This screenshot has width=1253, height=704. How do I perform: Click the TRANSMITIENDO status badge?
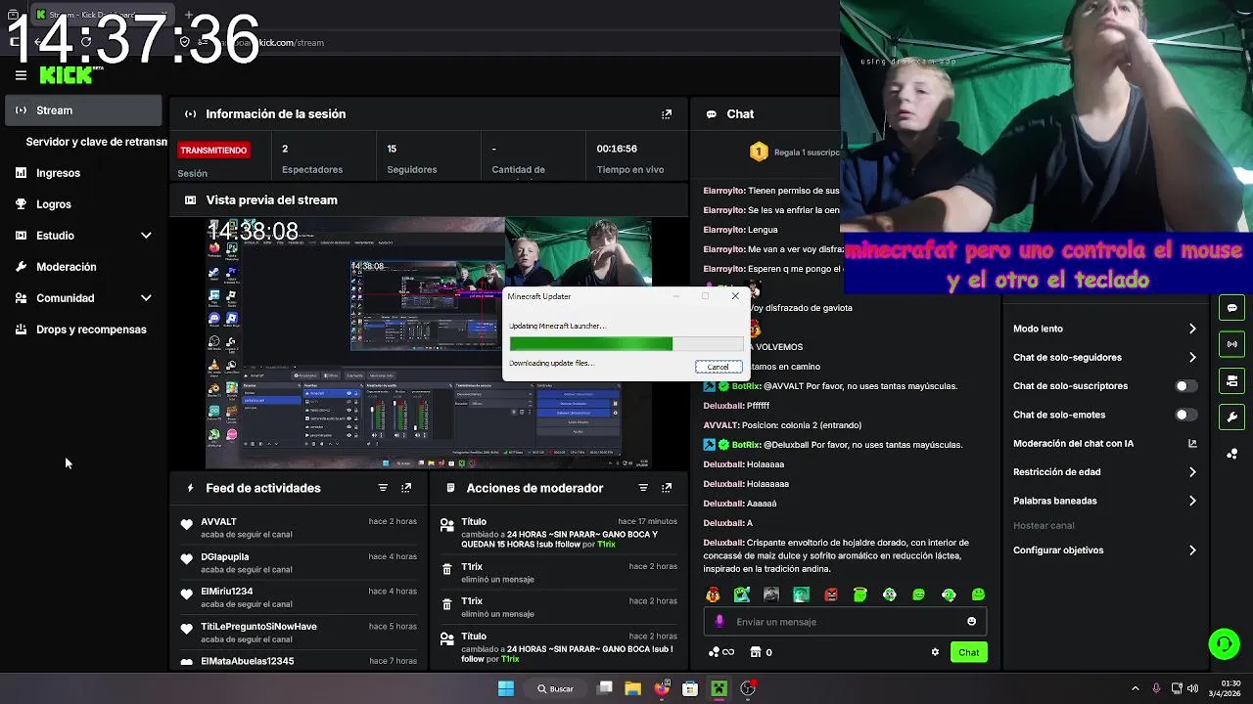213,151
